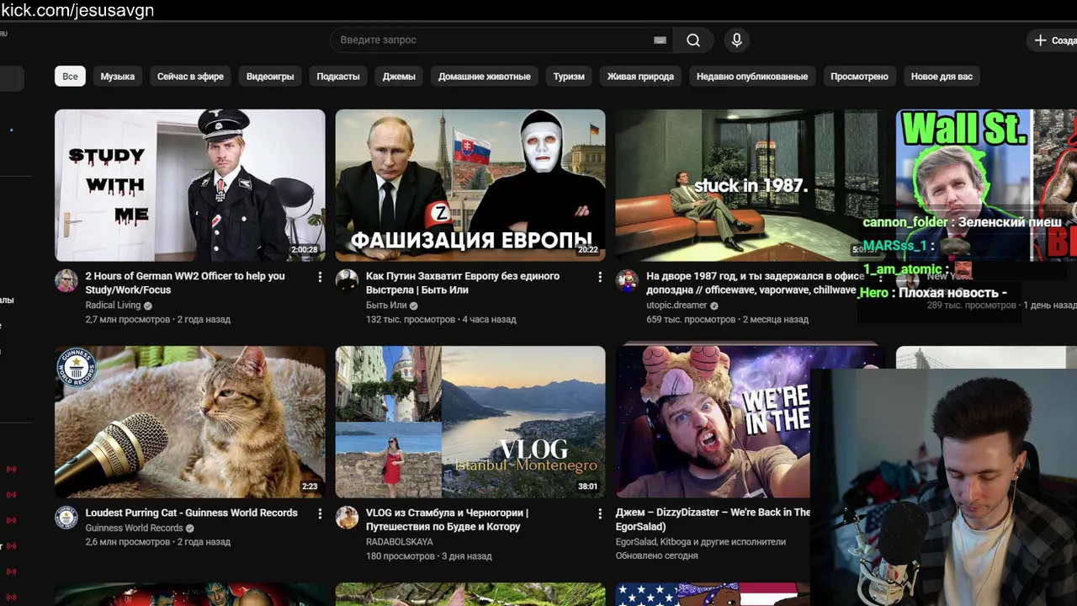Open menu for Loudest Purring Cat video
The image size is (1077, 606).
pos(320,513)
